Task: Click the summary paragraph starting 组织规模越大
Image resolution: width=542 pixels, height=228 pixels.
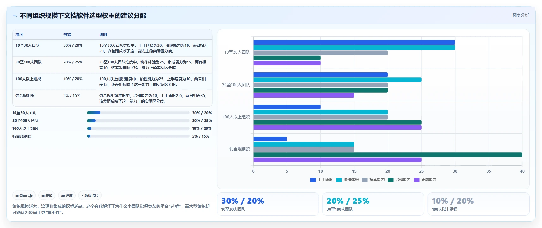Action: (x=111, y=209)
